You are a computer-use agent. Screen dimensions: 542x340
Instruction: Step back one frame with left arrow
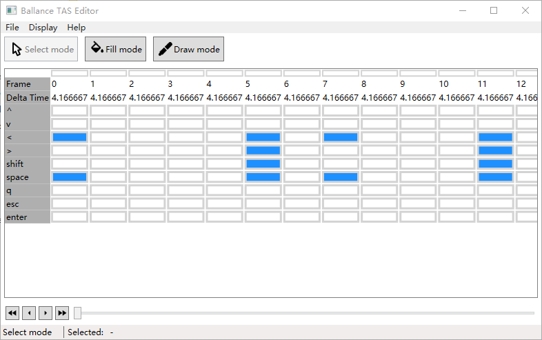pyautogui.click(x=29, y=313)
